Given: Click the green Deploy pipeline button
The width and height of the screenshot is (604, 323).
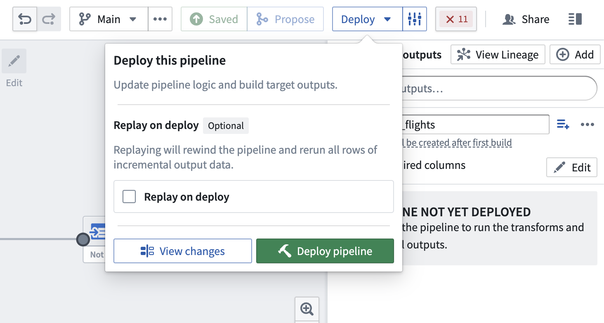Looking at the screenshot, I should click(325, 251).
